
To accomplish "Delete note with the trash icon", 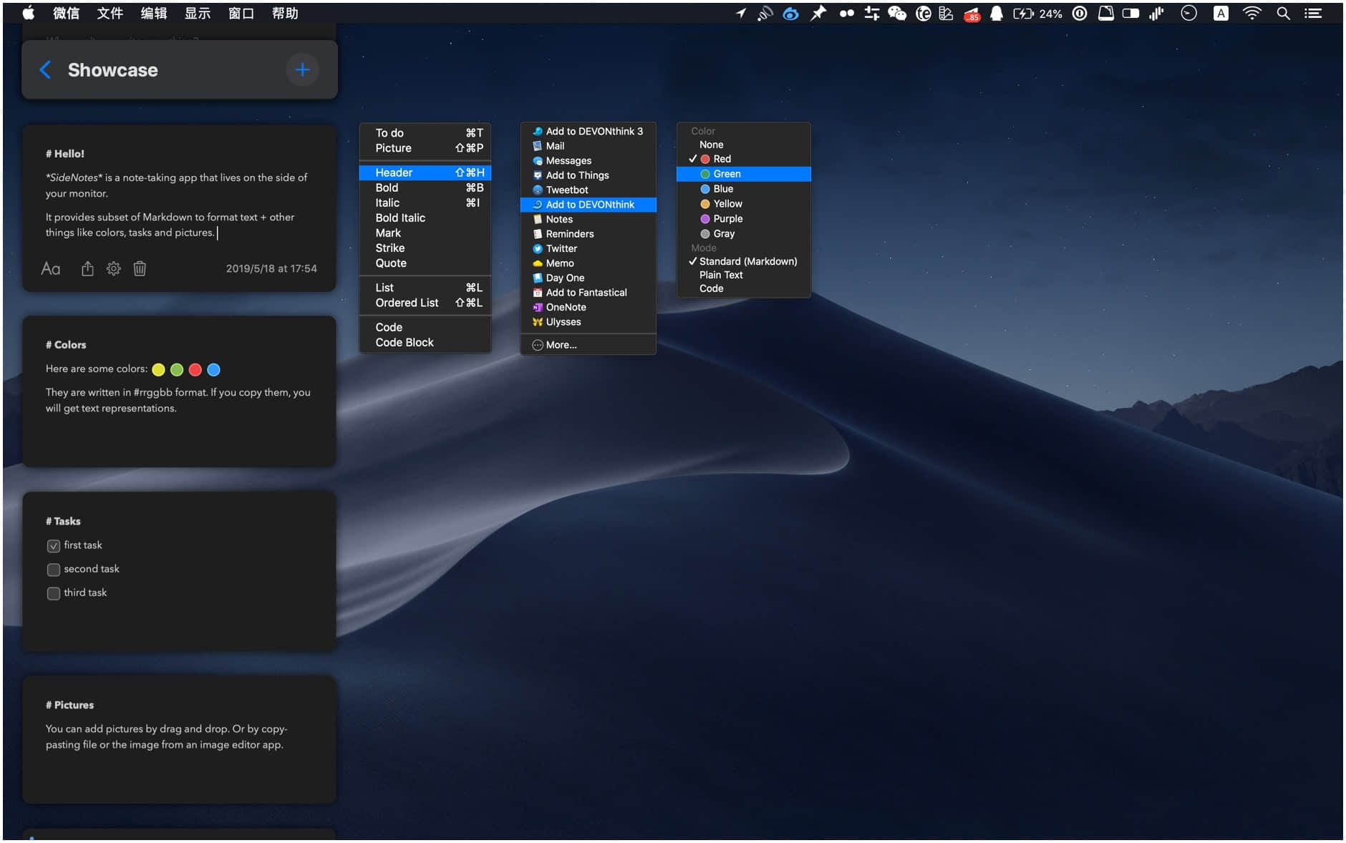I will pyautogui.click(x=140, y=268).
